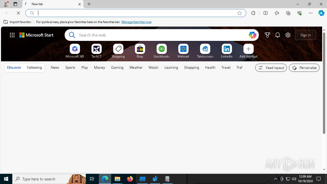Open the Tab actions menu icon
The image size is (327, 184).
[15, 4]
